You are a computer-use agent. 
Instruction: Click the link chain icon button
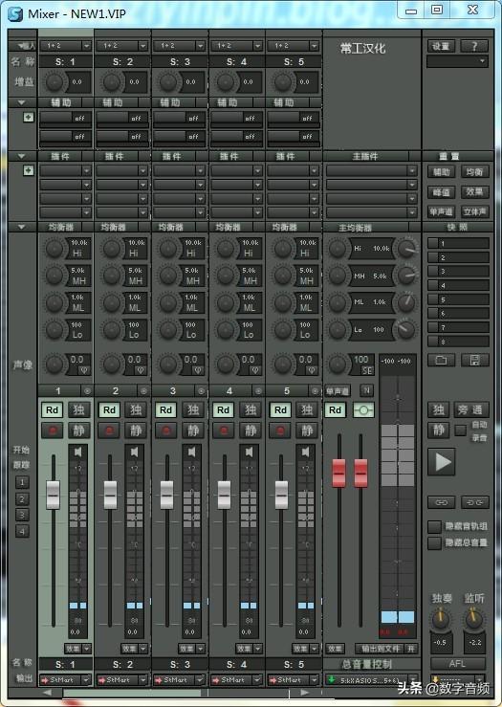(x=441, y=502)
